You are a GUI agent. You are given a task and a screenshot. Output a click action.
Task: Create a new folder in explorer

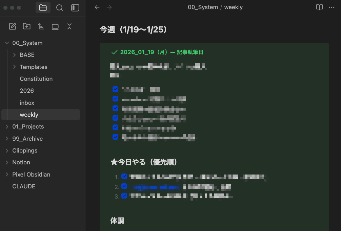[x=27, y=26]
